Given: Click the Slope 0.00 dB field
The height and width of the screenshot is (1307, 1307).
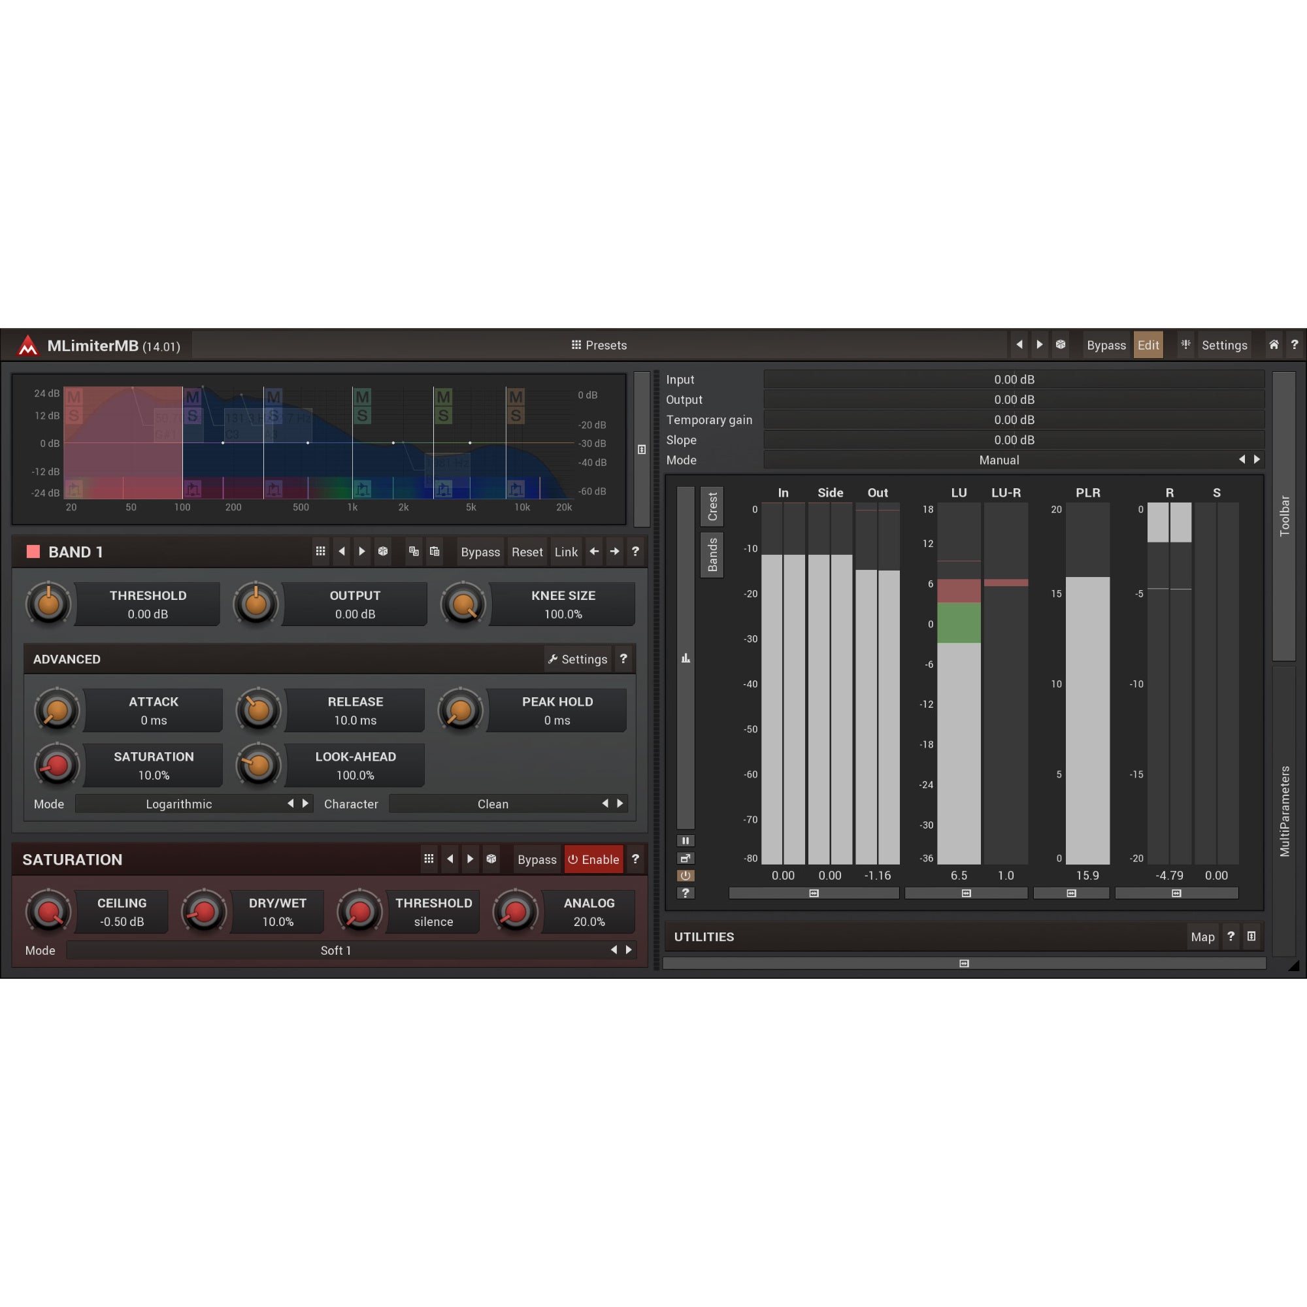Looking at the screenshot, I should 1014,440.
